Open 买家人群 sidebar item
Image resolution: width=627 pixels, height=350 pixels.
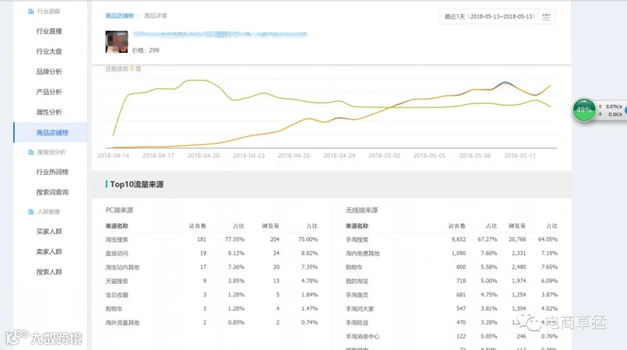point(49,231)
